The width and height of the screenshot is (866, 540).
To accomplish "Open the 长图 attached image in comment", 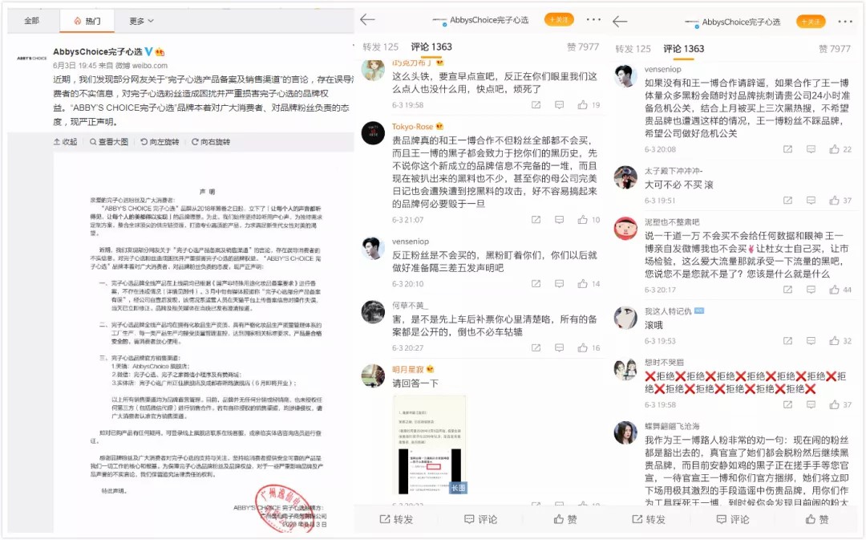I will pos(430,445).
